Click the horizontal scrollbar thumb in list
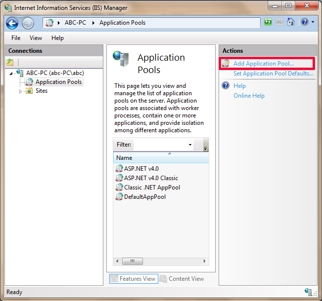Viewport: 322px width, 301px height. [x=133, y=261]
